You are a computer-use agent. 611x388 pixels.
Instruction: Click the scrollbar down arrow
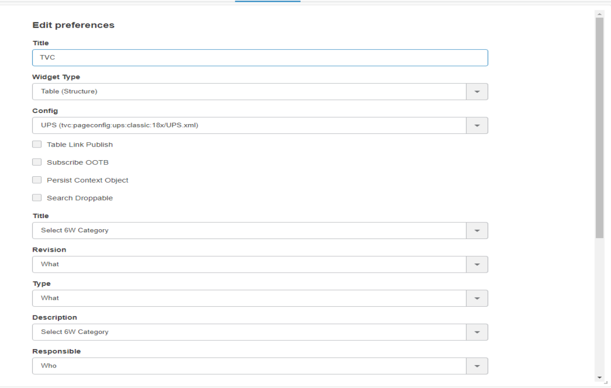coord(599,378)
